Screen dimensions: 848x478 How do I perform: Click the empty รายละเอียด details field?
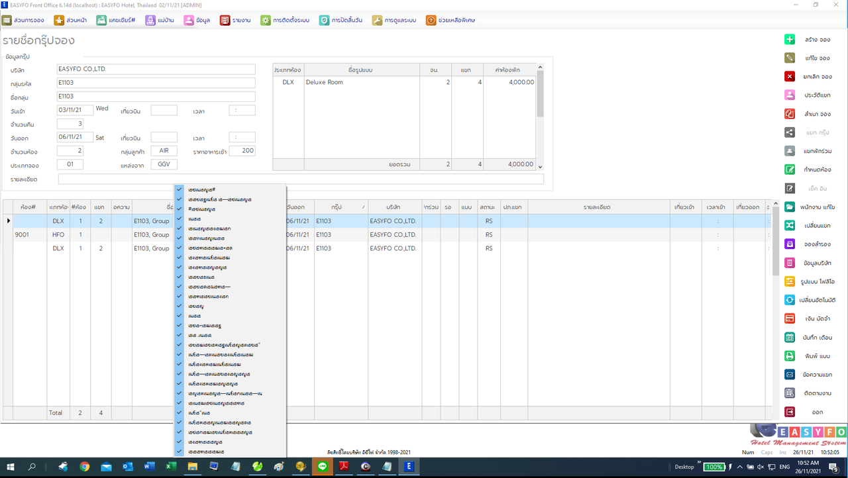pyautogui.click(x=301, y=179)
